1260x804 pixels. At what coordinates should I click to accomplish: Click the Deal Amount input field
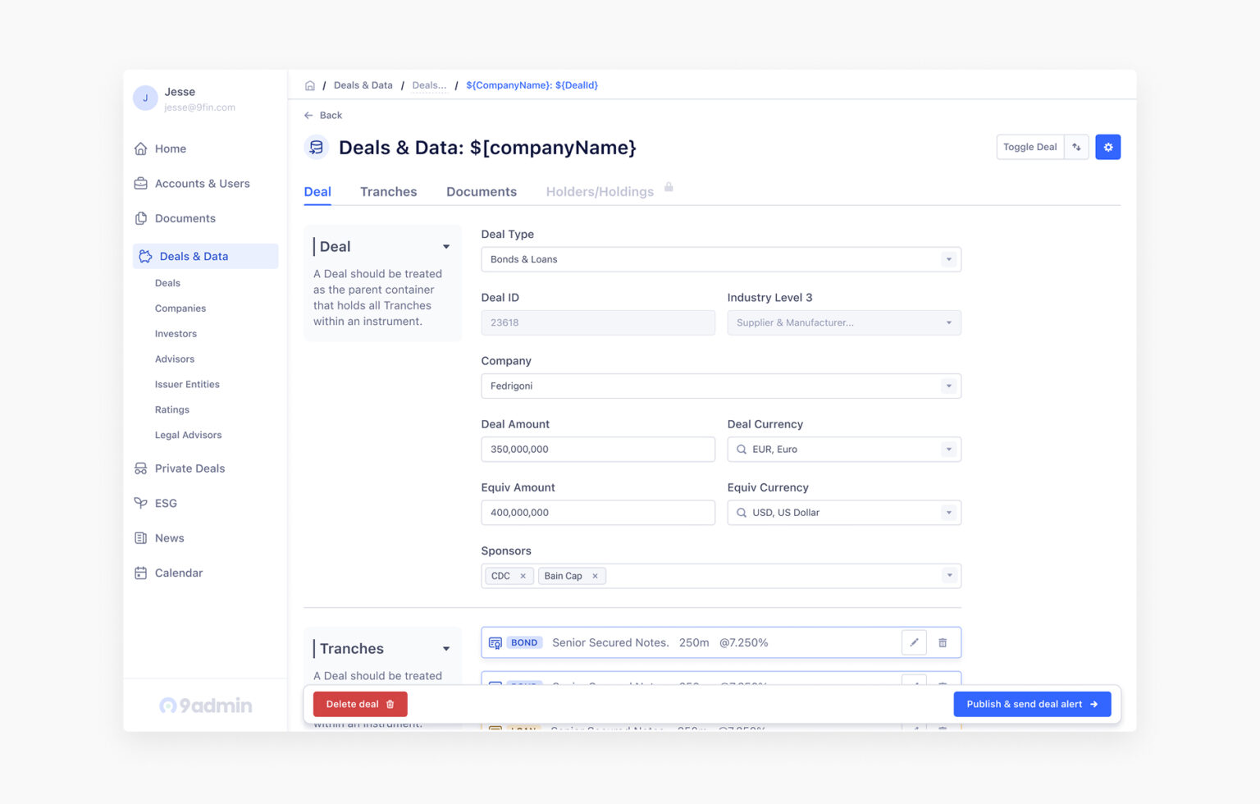598,450
